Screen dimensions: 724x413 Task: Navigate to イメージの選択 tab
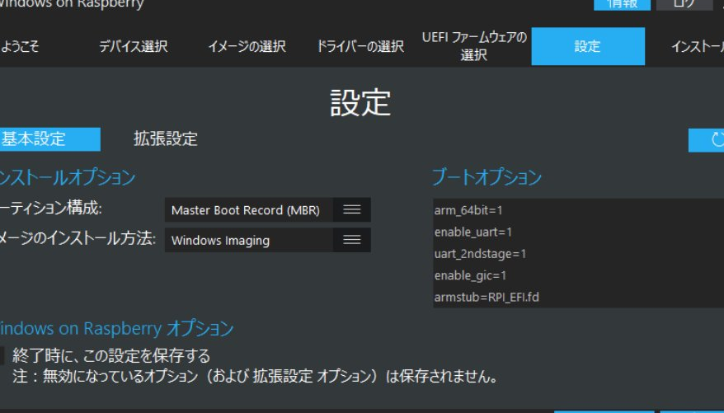(x=247, y=47)
